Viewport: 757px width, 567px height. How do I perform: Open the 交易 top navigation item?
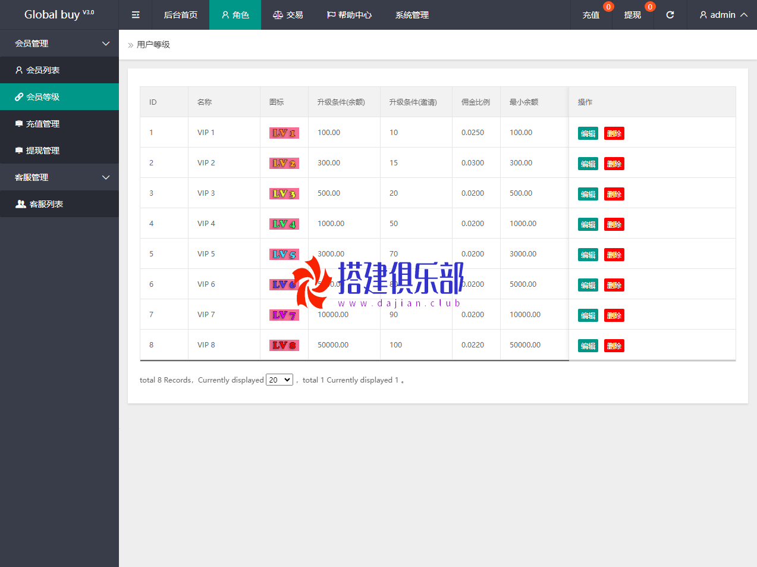pyautogui.click(x=288, y=15)
